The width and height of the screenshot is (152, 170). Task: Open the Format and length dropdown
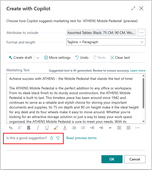106,42
